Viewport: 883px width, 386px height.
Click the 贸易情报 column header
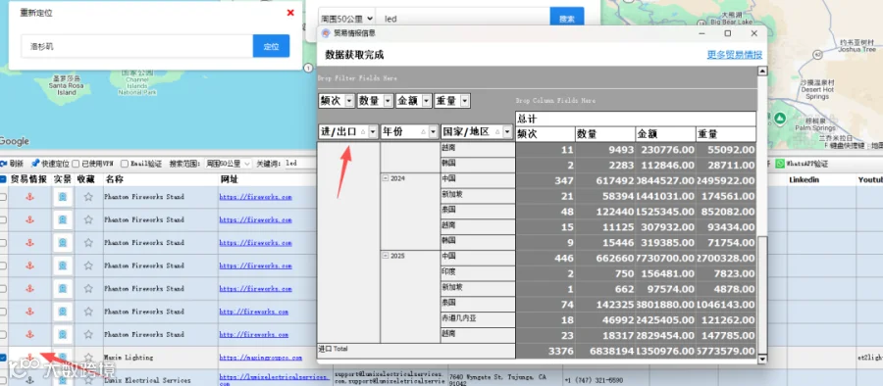pos(28,179)
